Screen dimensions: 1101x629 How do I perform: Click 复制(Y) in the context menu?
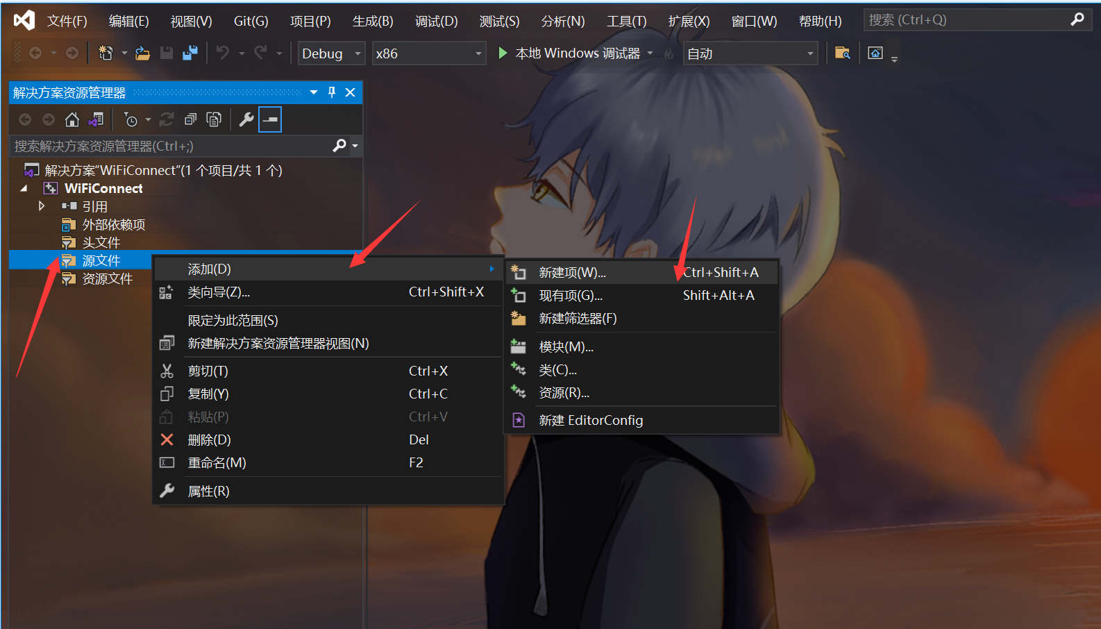click(328, 394)
